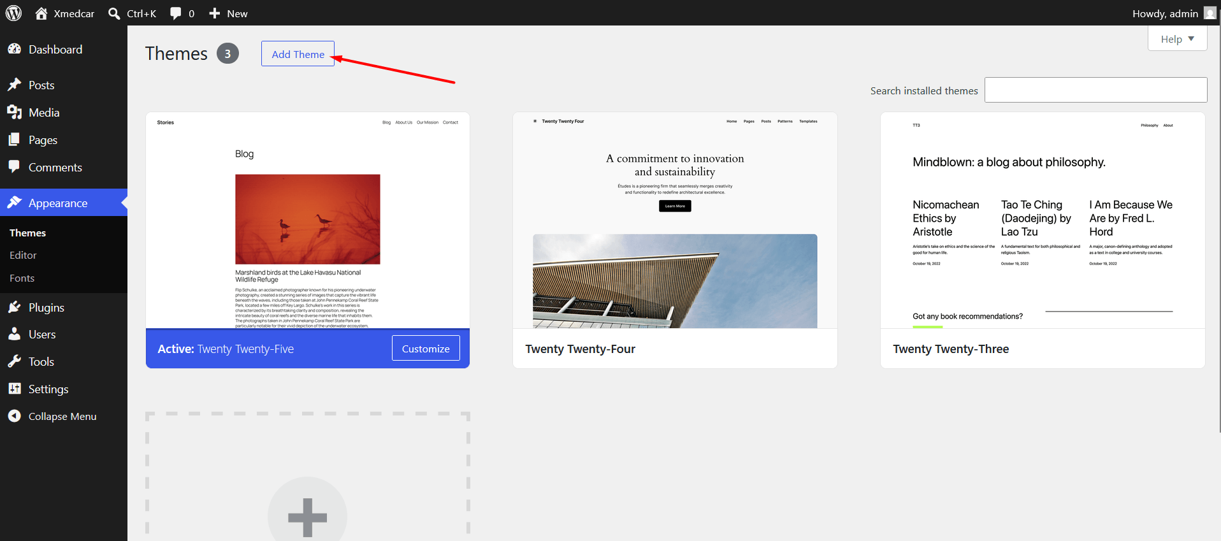Viewport: 1221px width, 541px height.
Task: Select the Twenty Twenty-Four theme screenshot
Action: tap(675, 220)
